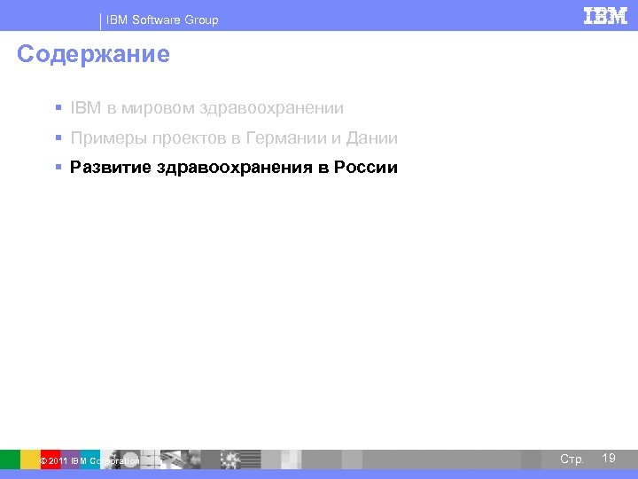
Task: Click the slide title 'Содержание'
Action: 93,54
